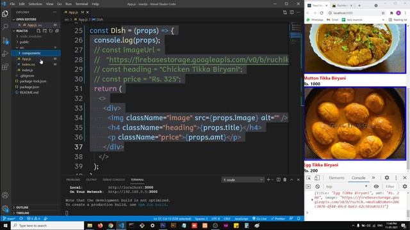Switch to the Elements tab in DevTools
Image resolution: width=410 pixels, height=230 pixels.
tap(336, 178)
